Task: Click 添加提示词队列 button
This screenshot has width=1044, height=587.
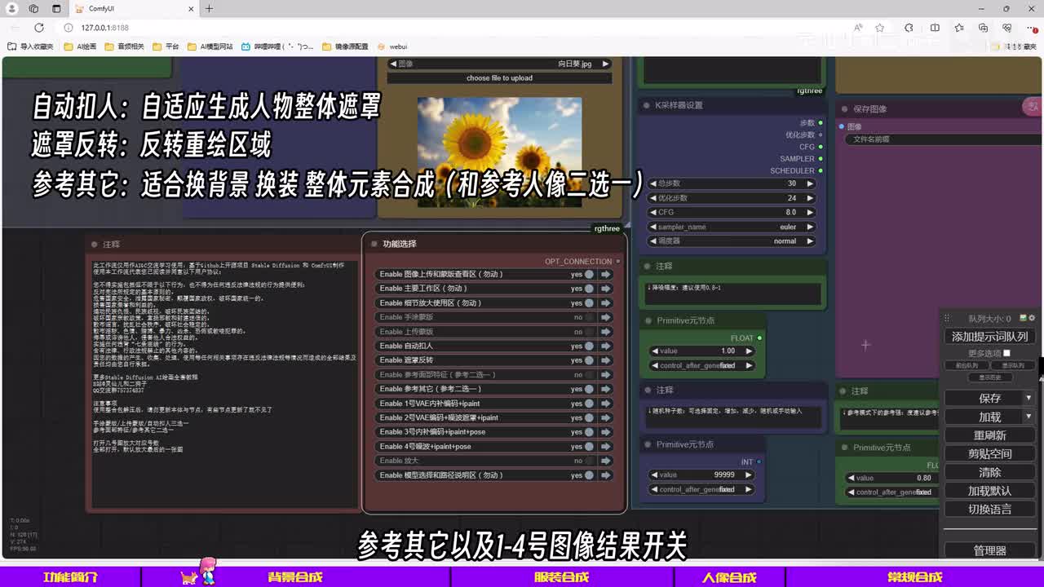Action: 989,336
